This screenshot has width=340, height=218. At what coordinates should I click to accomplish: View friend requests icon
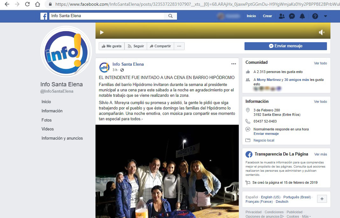(281, 16)
